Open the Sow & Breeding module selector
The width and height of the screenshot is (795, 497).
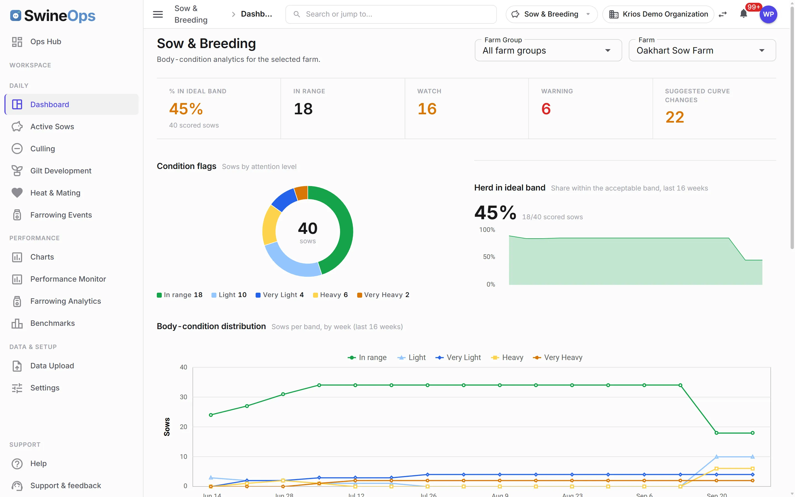[552, 14]
